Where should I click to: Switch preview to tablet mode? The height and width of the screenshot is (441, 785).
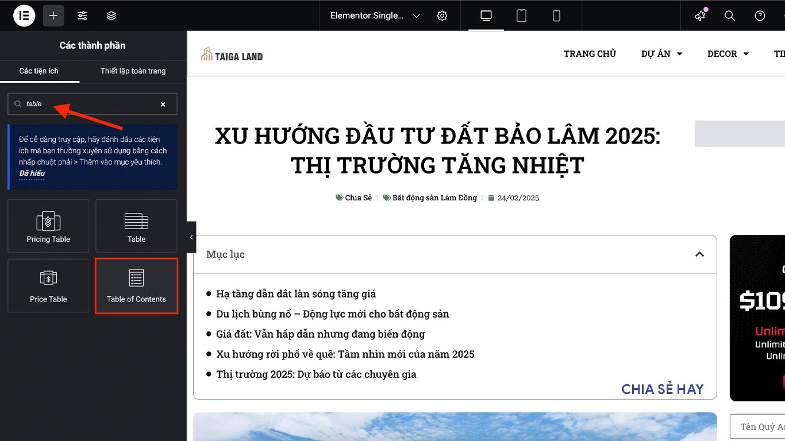[521, 16]
